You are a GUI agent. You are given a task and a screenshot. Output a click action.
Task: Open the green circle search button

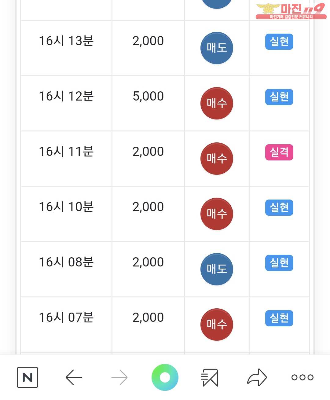[165, 377]
